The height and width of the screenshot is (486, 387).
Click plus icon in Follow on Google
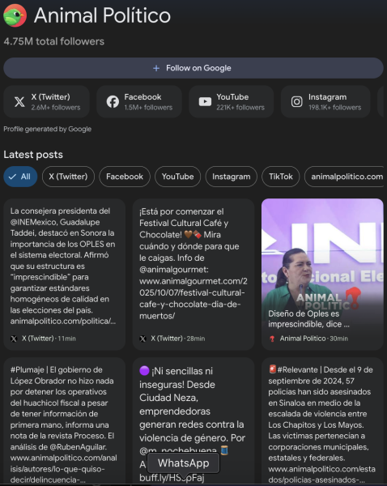(156, 68)
